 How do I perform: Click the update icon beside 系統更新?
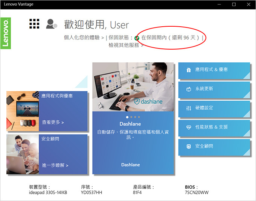click(189, 89)
